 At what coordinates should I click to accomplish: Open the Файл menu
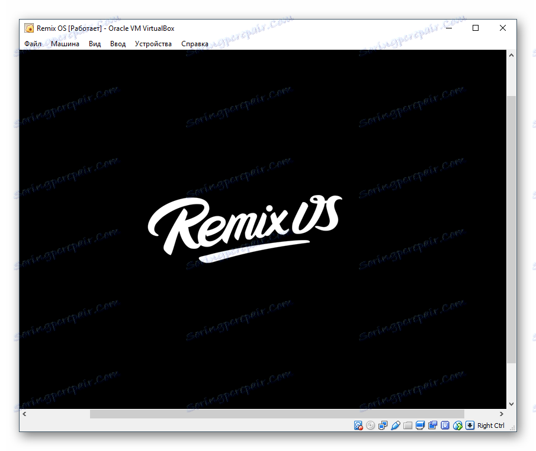coord(33,44)
